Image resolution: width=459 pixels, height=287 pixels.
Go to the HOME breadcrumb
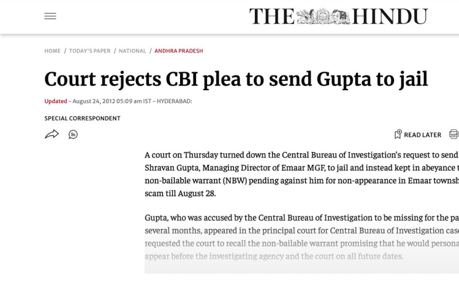pyautogui.click(x=52, y=51)
